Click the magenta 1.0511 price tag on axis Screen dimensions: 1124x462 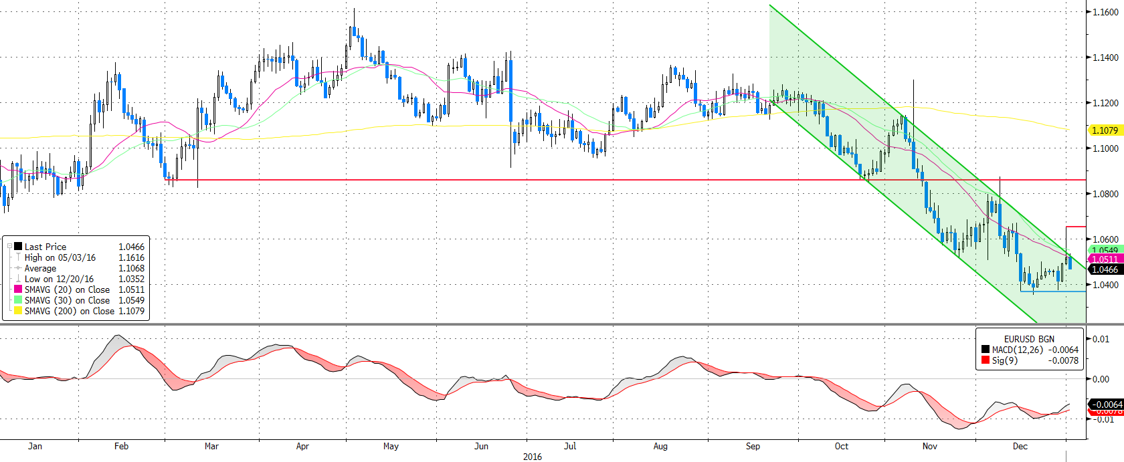(1105, 259)
